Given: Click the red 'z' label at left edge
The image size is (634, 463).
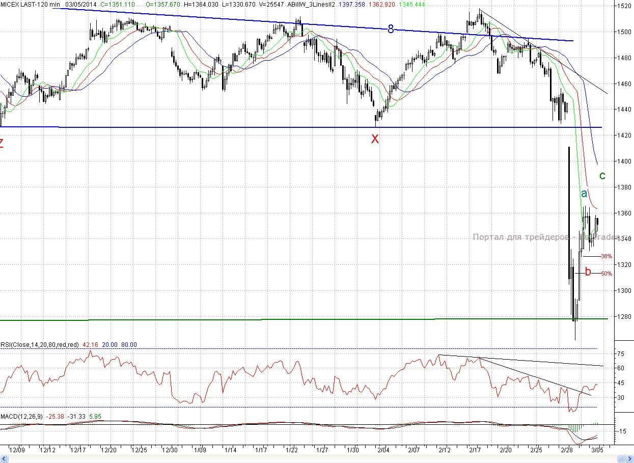Looking at the screenshot, I should click(2, 143).
